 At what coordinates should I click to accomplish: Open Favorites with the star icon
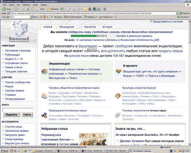coord(48,9)
